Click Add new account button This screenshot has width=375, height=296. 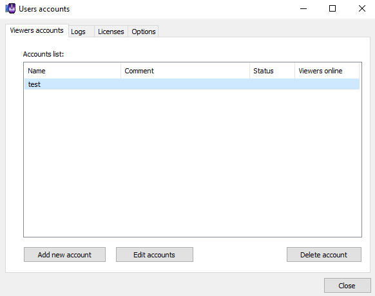click(x=64, y=255)
